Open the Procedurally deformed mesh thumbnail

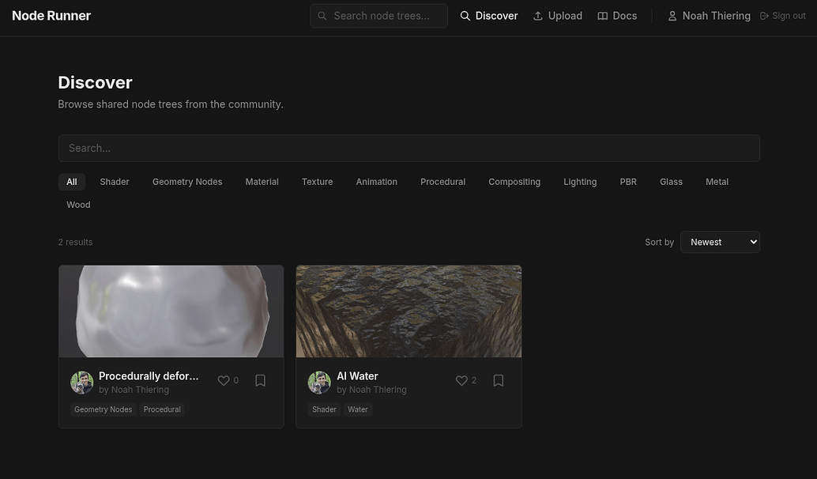[x=171, y=311]
